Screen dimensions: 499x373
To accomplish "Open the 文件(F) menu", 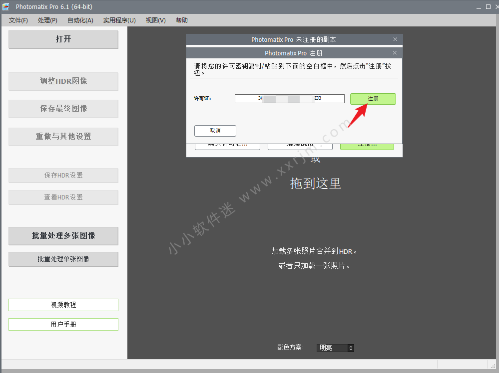I will click(x=18, y=20).
